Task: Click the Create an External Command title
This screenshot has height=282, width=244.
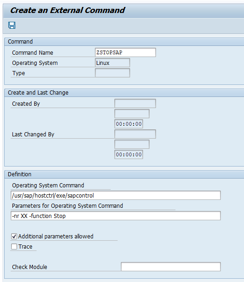Action: pyautogui.click(x=67, y=10)
